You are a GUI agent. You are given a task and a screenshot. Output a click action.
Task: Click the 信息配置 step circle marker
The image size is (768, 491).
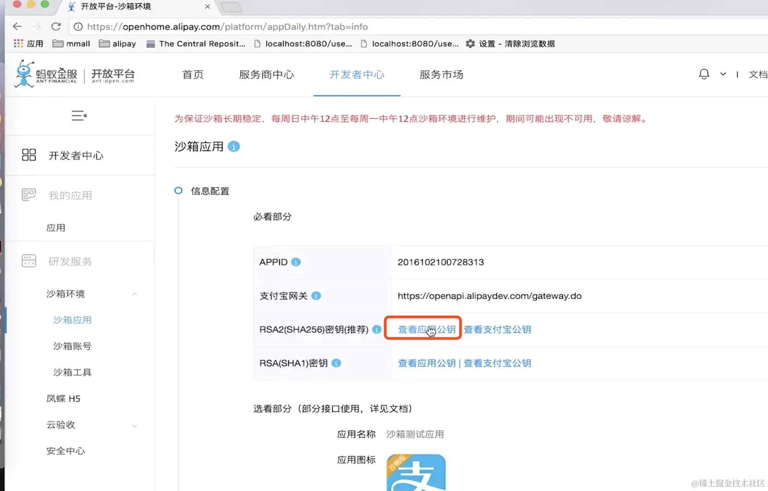[178, 190]
